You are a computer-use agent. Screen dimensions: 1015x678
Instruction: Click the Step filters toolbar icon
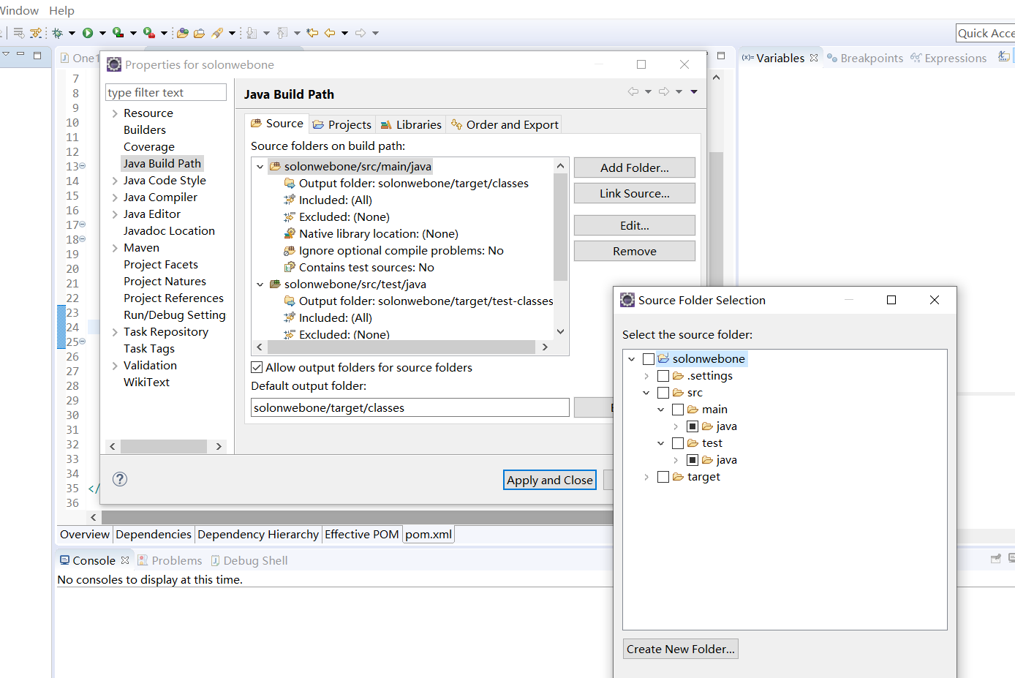[x=35, y=33]
